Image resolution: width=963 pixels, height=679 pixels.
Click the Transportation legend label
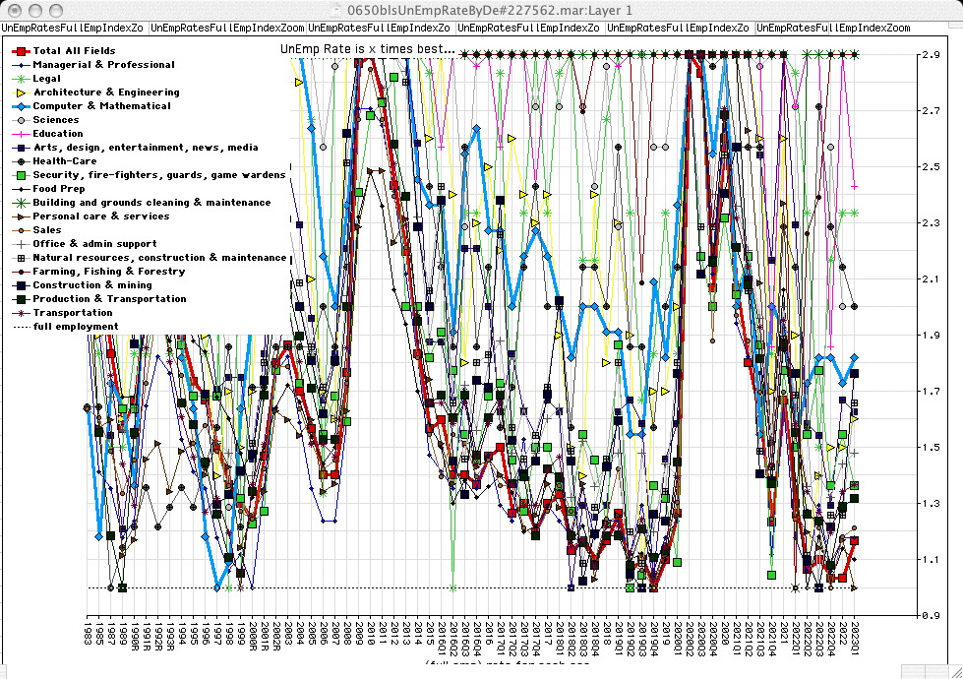[x=72, y=312]
